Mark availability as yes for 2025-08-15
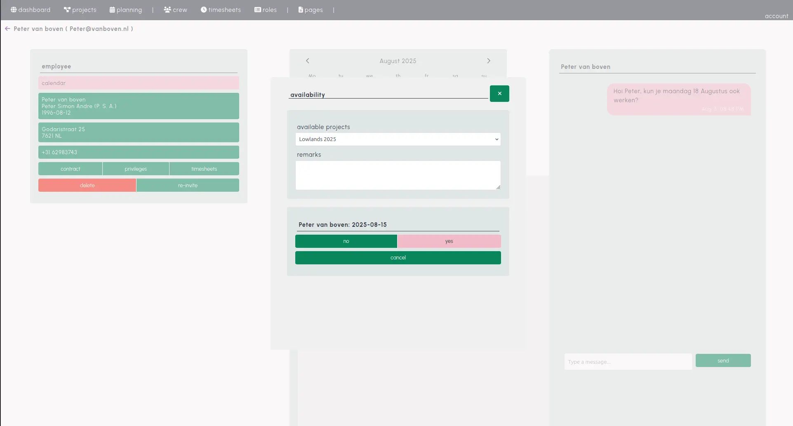 pyautogui.click(x=449, y=241)
